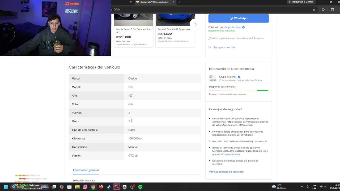Click the microphone tray icon
Viewport: 340px width, 191px height.
308,187
